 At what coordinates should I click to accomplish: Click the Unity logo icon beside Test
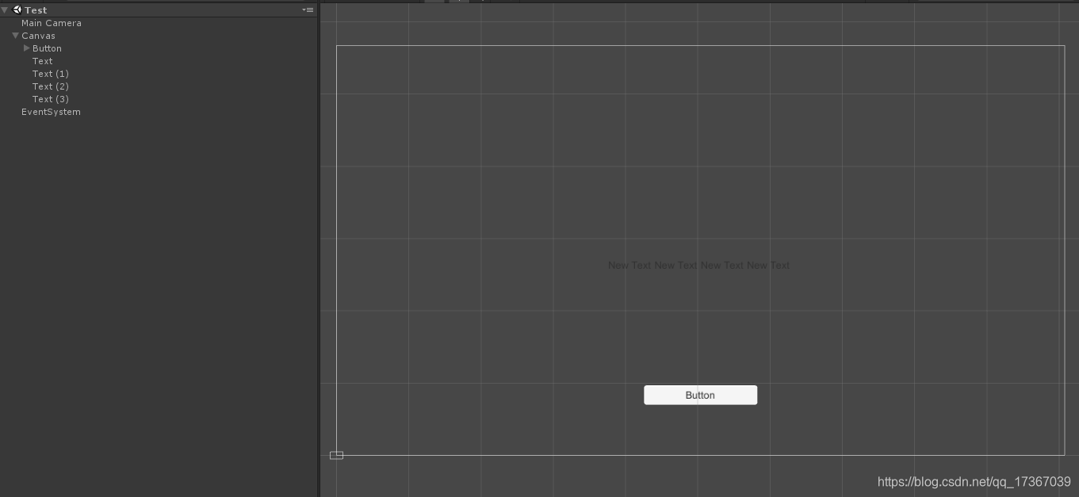pos(17,10)
